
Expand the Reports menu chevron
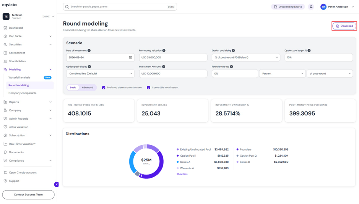tap(50, 102)
